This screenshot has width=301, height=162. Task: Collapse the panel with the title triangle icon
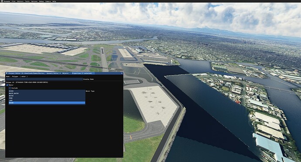coord(7,73)
